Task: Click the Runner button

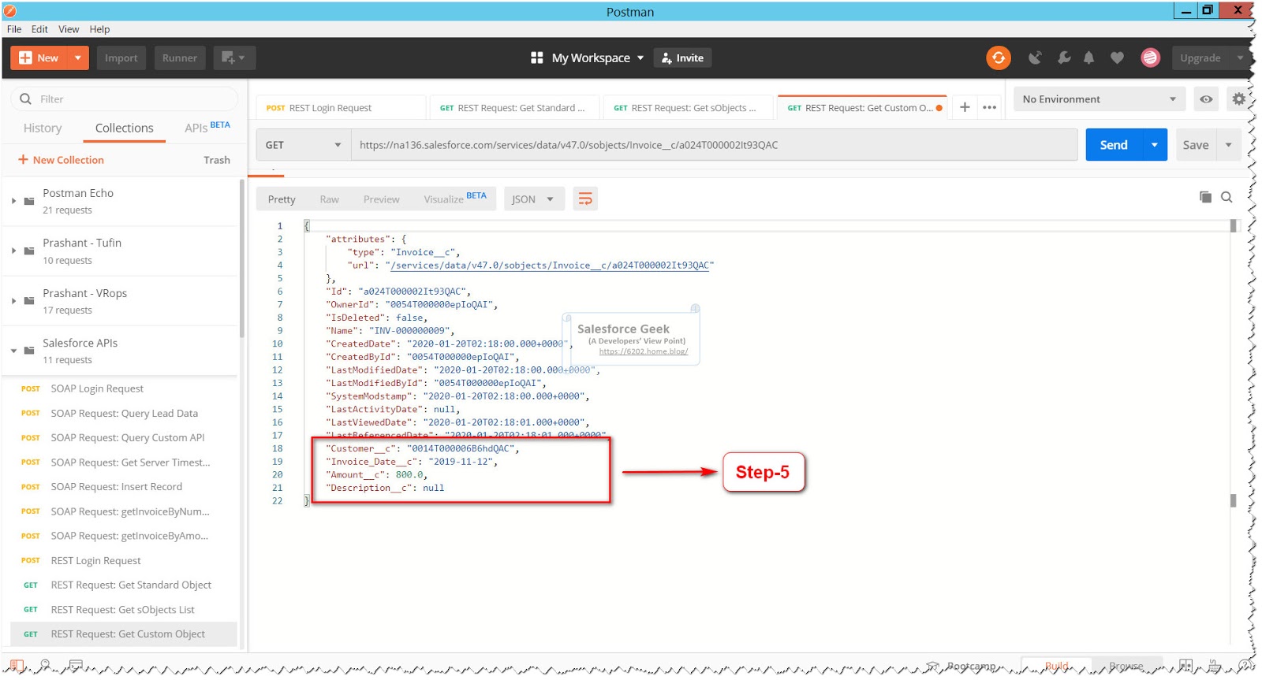Action: pyautogui.click(x=180, y=58)
